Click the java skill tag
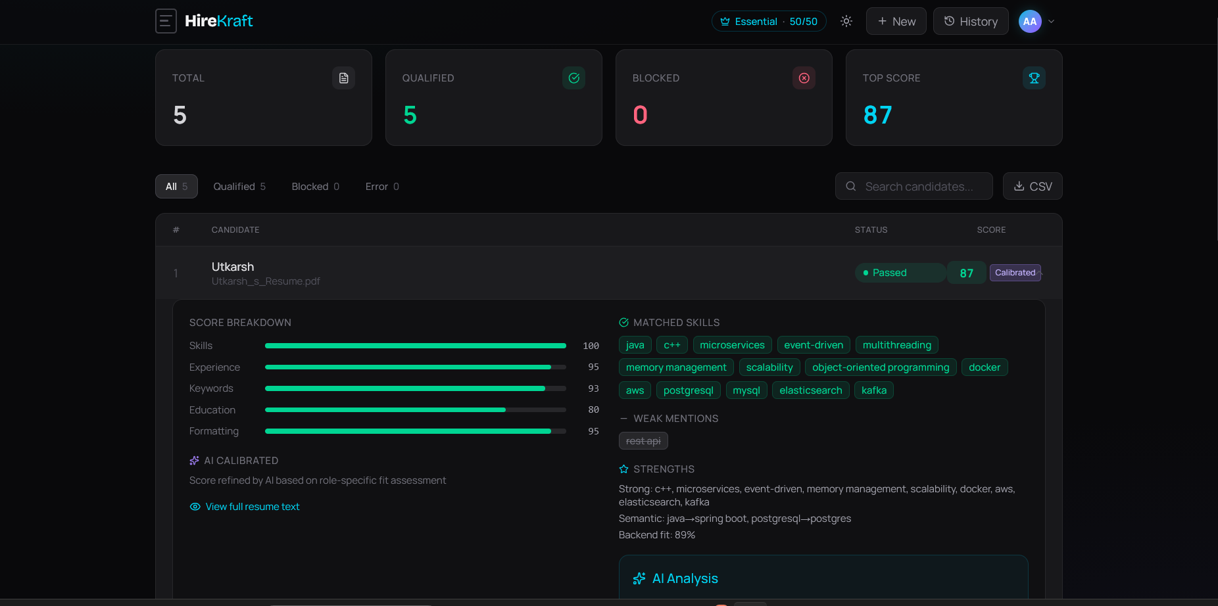The image size is (1218, 606). pyautogui.click(x=635, y=345)
